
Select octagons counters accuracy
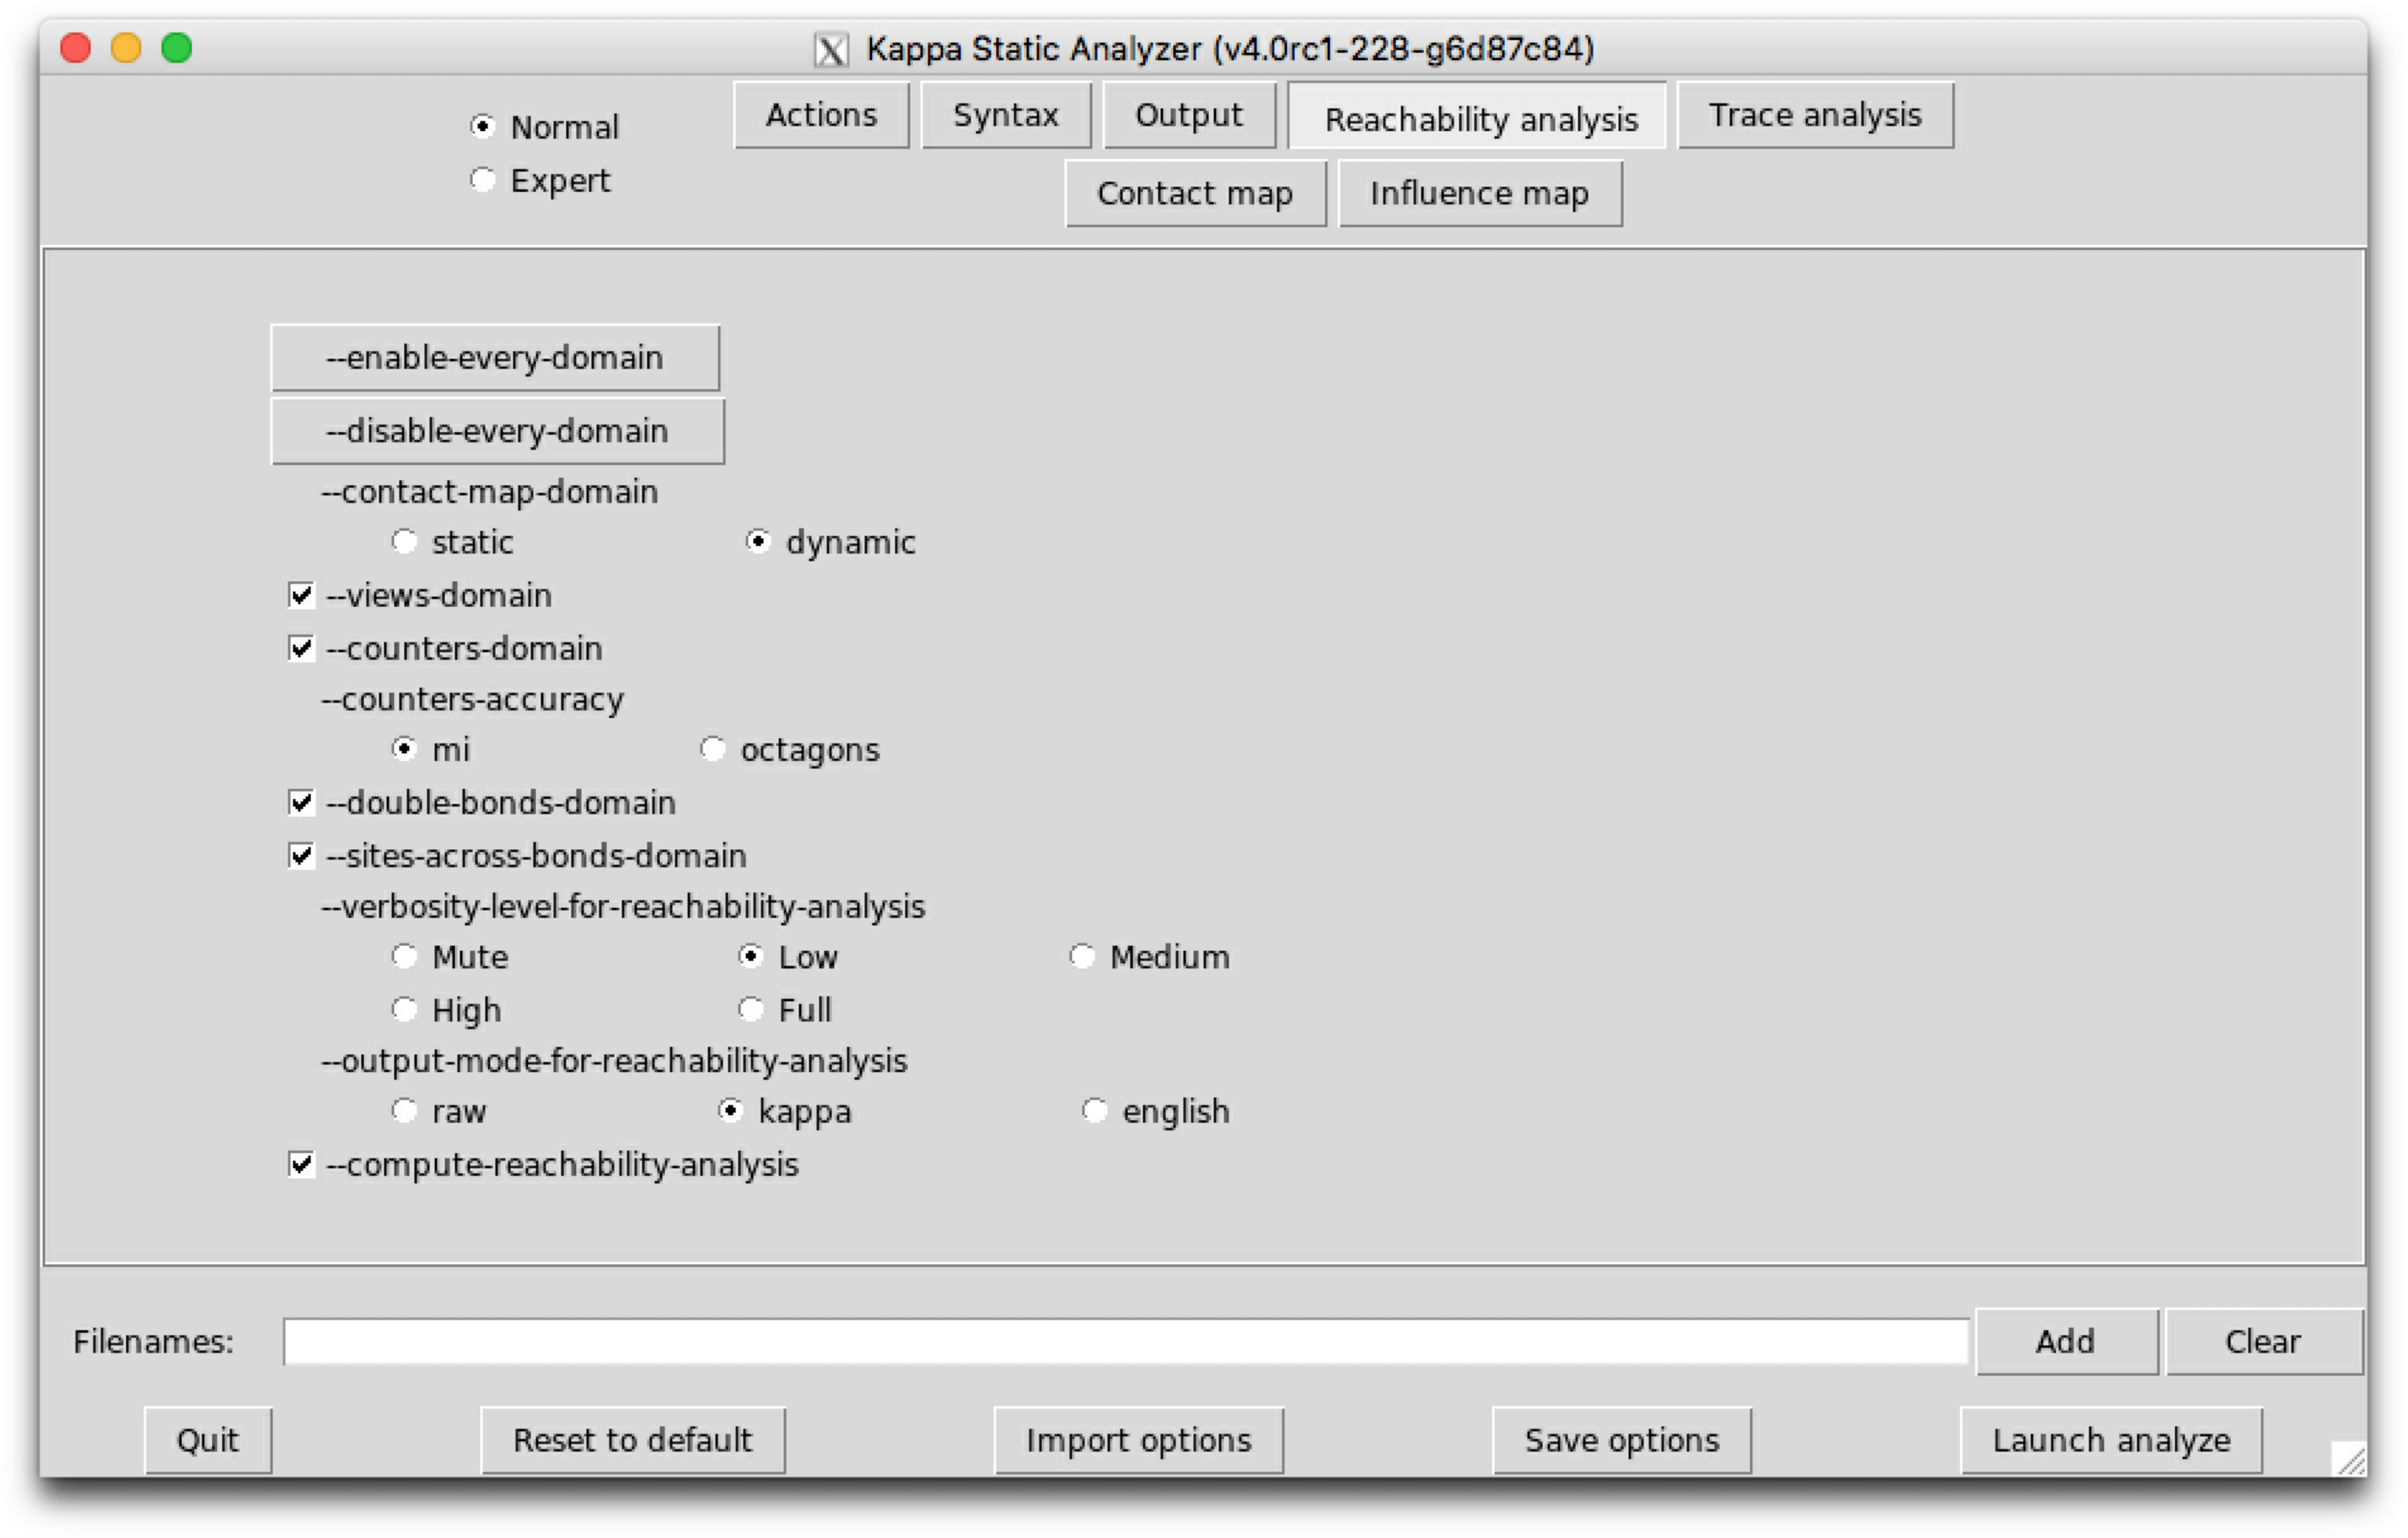[x=712, y=749]
